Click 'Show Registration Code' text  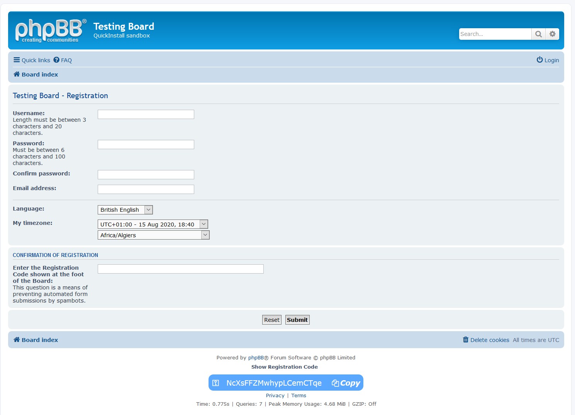(x=285, y=367)
